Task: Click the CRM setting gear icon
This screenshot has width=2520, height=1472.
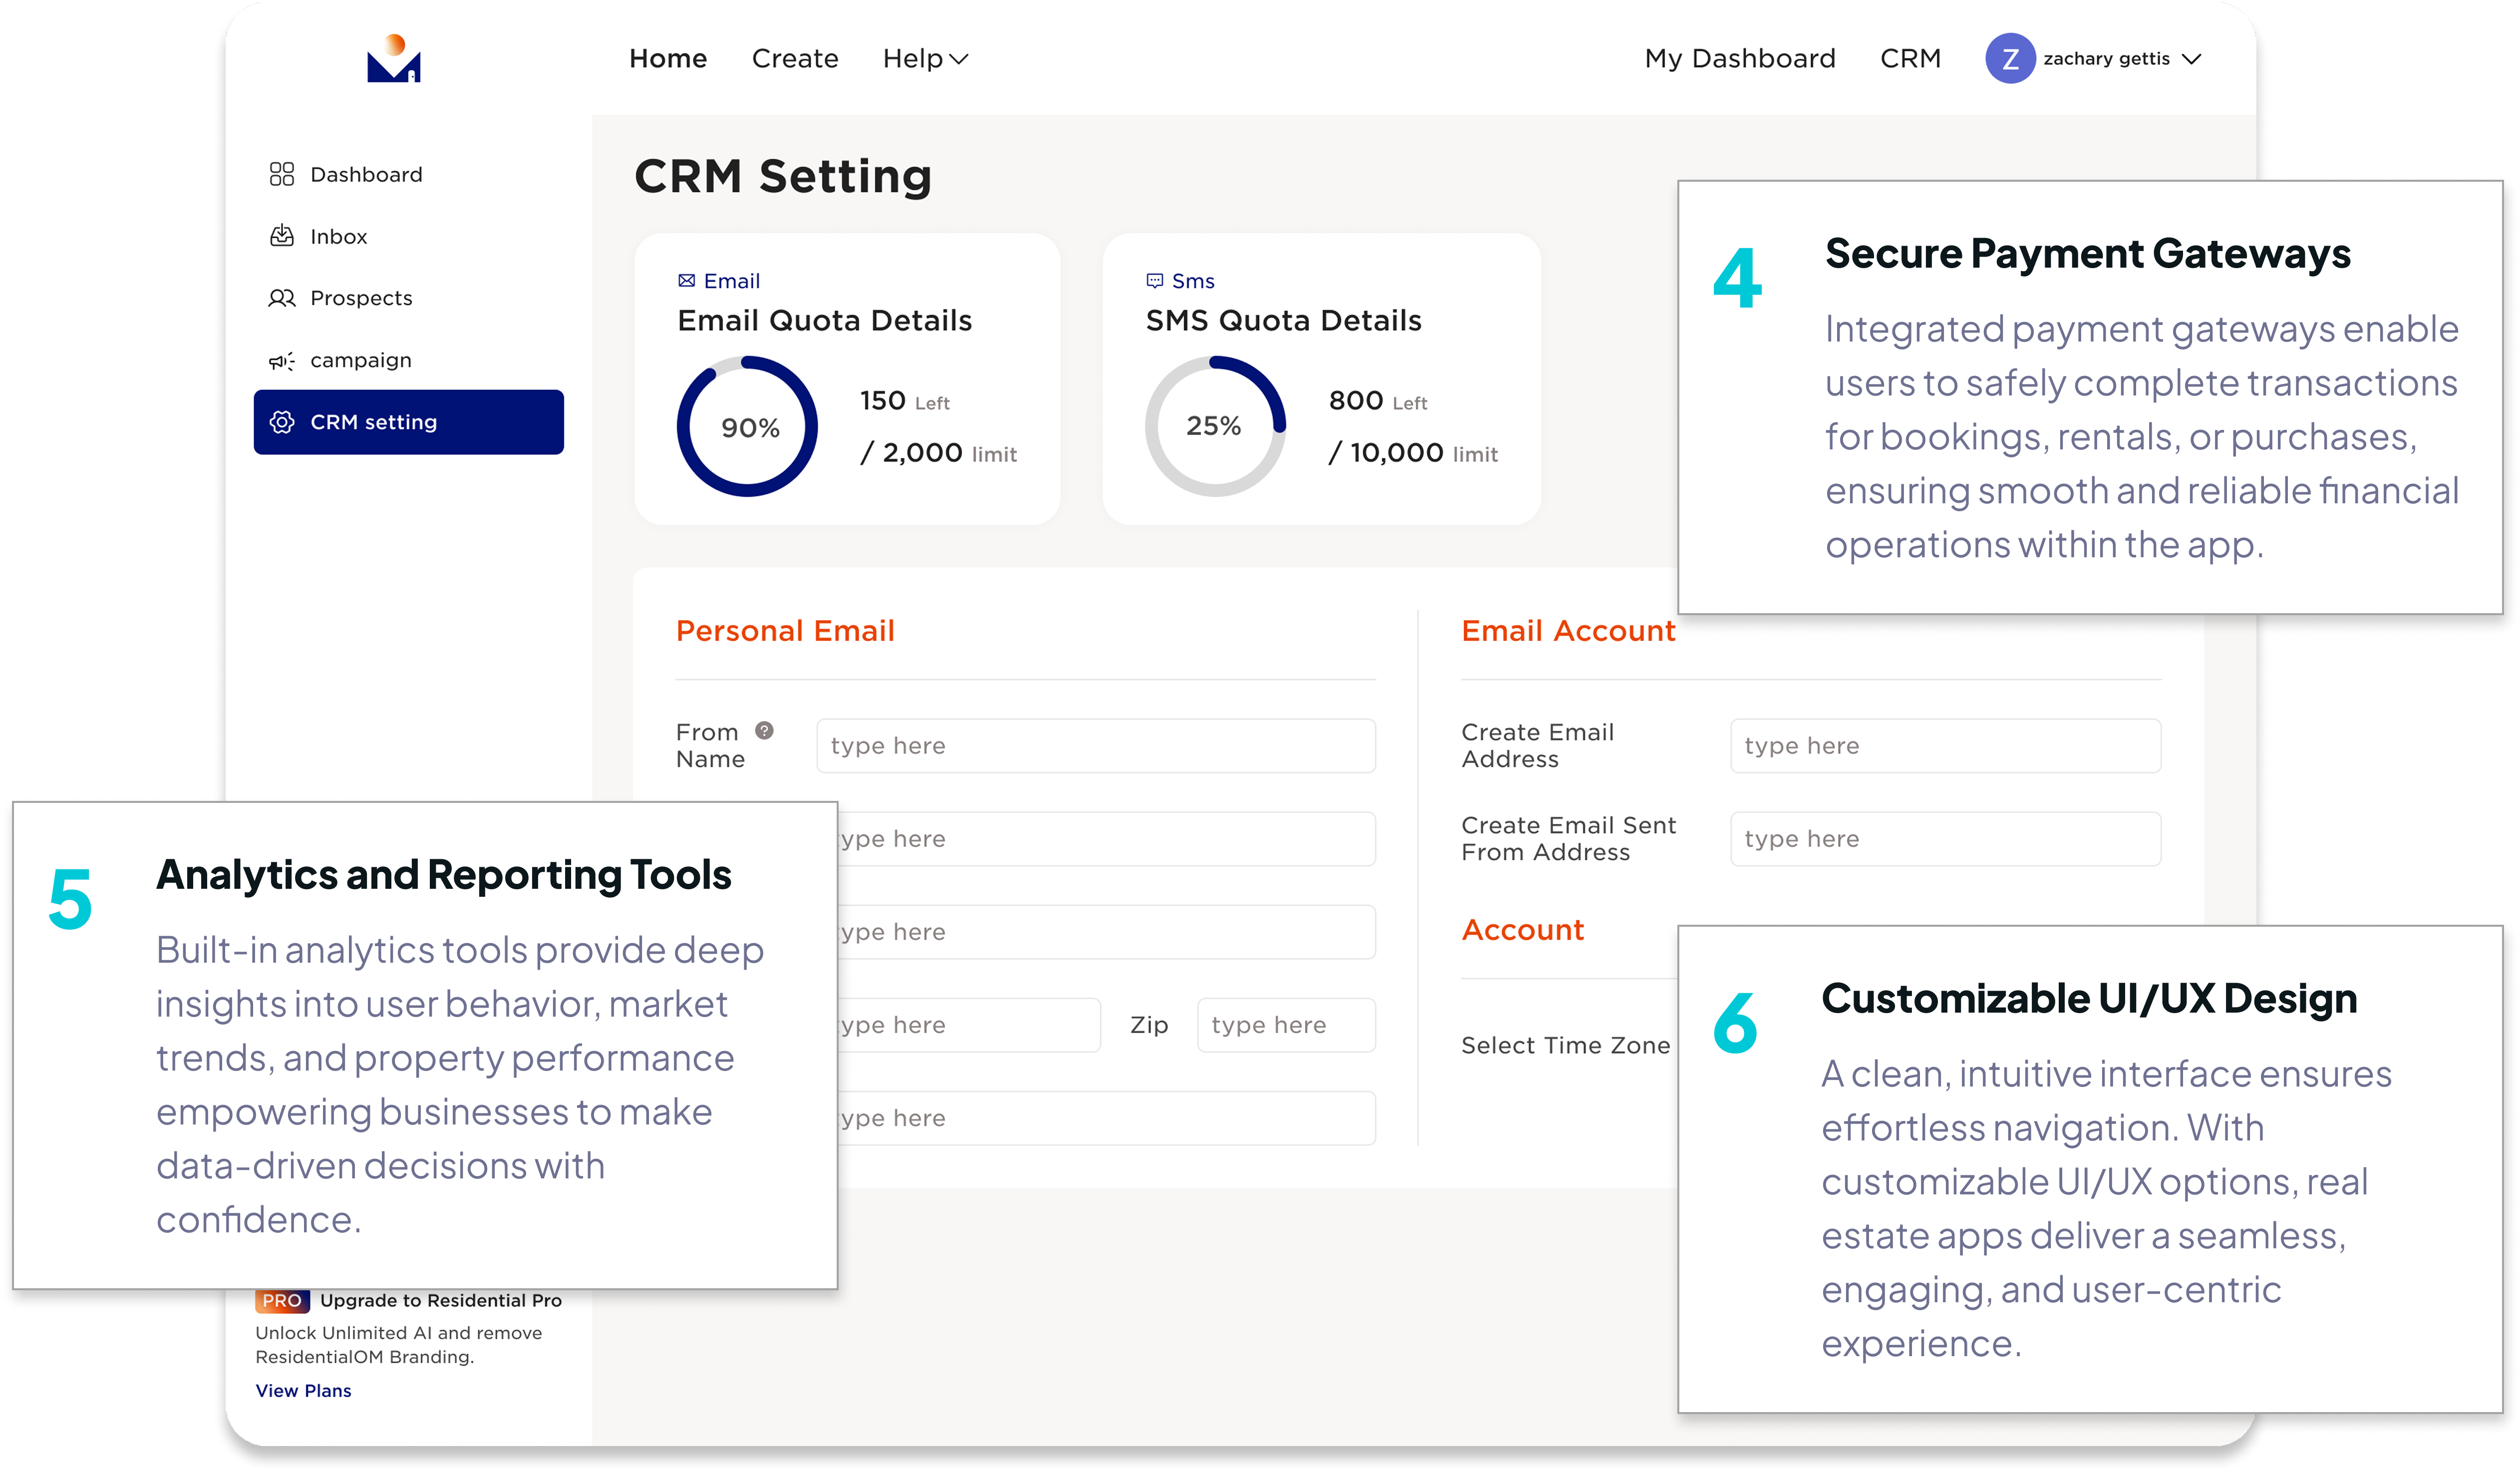Action: click(282, 422)
